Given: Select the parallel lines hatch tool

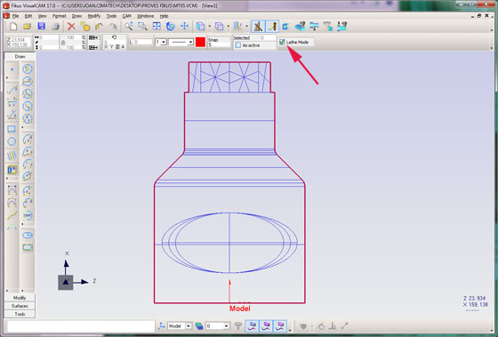Looking at the screenshot, I should tap(12, 156).
